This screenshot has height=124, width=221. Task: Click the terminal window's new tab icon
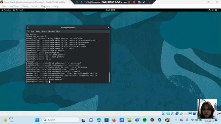(28, 28)
